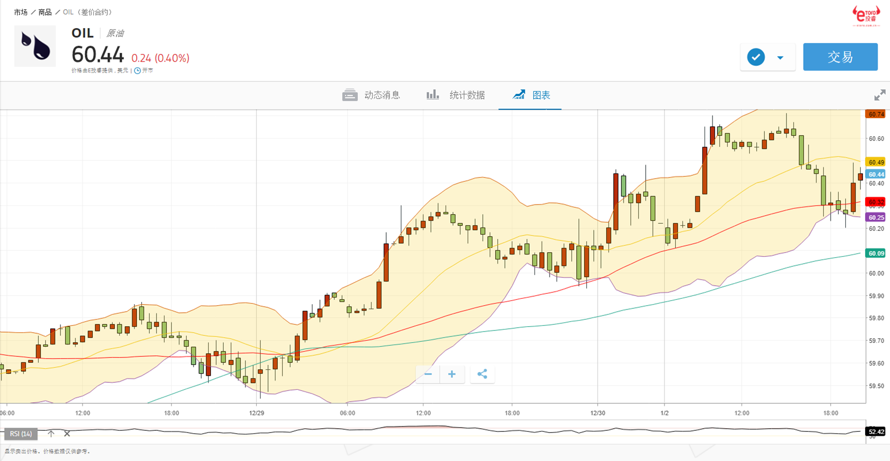This screenshot has width=890, height=461.
Task: Click the 0.24 (0.40%) change value
Action: coord(161,58)
